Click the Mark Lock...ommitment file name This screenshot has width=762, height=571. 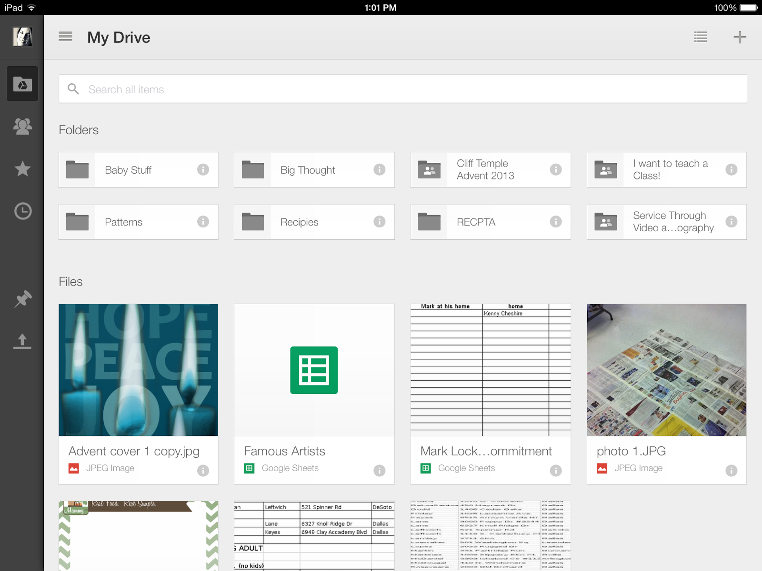[486, 451]
